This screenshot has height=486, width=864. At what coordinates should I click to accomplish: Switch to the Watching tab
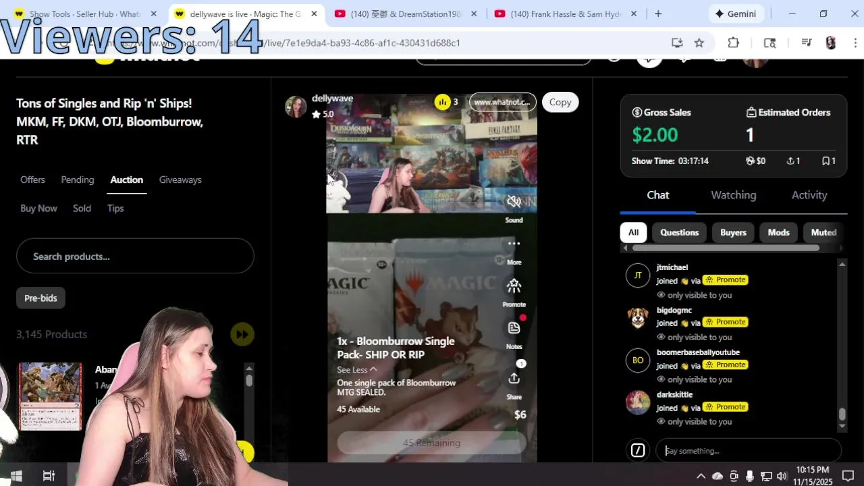pos(734,195)
